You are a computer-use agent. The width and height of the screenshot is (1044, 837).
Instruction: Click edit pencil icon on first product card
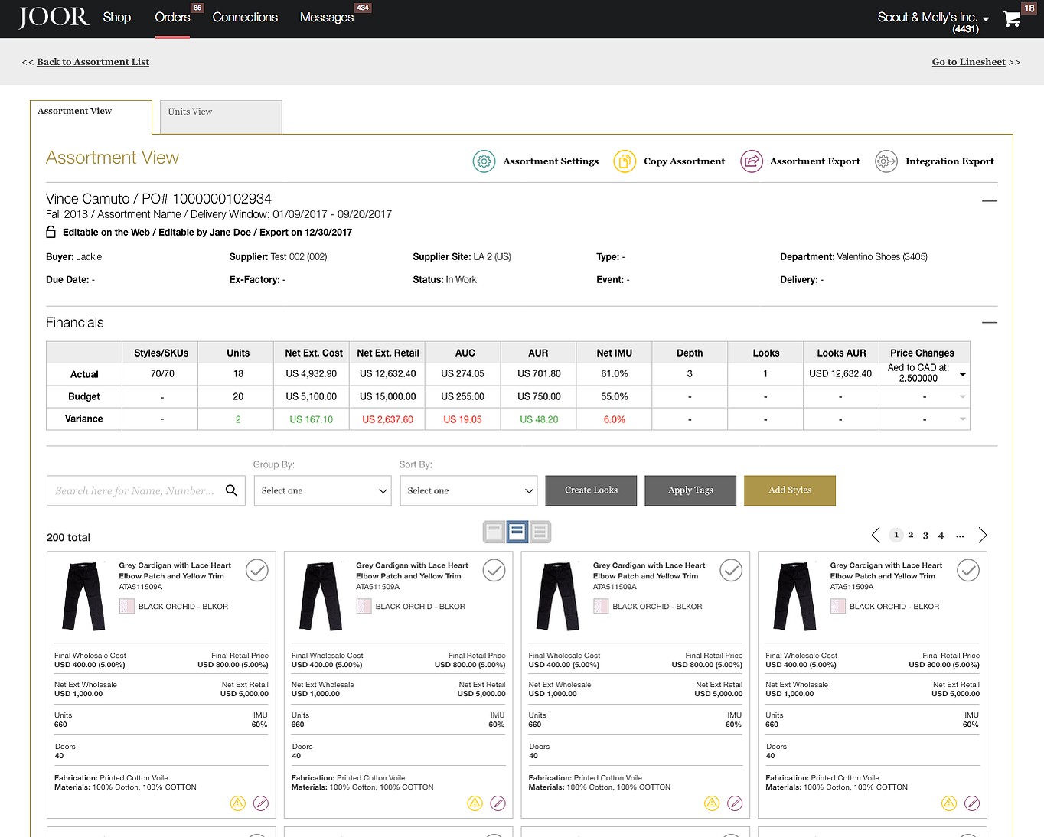click(261, 803)
